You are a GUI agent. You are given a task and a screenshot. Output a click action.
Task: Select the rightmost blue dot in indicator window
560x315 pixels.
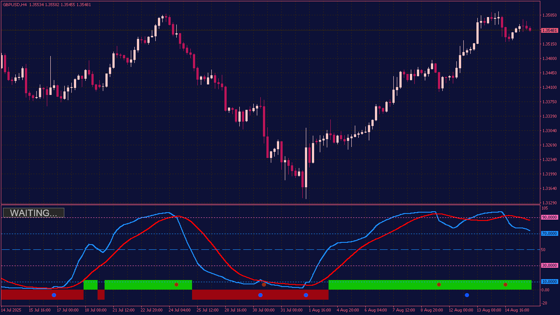tap(467, 295)
